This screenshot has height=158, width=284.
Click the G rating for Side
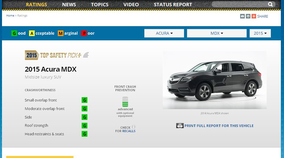(85, 117)
